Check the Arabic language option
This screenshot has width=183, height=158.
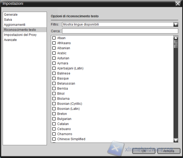[x=54, y=53]
